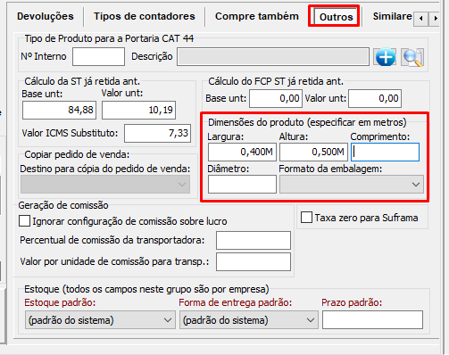
Task: Click the Largura field
Action: pyautogui.click(x=242, y=152)
